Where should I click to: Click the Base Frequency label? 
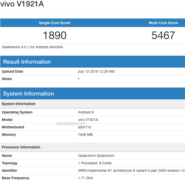pyautogui.click(x=16, y=178)
